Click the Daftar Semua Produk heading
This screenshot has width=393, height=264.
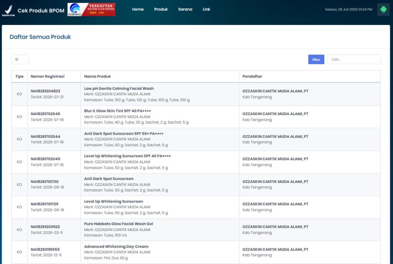pos(40,37)
